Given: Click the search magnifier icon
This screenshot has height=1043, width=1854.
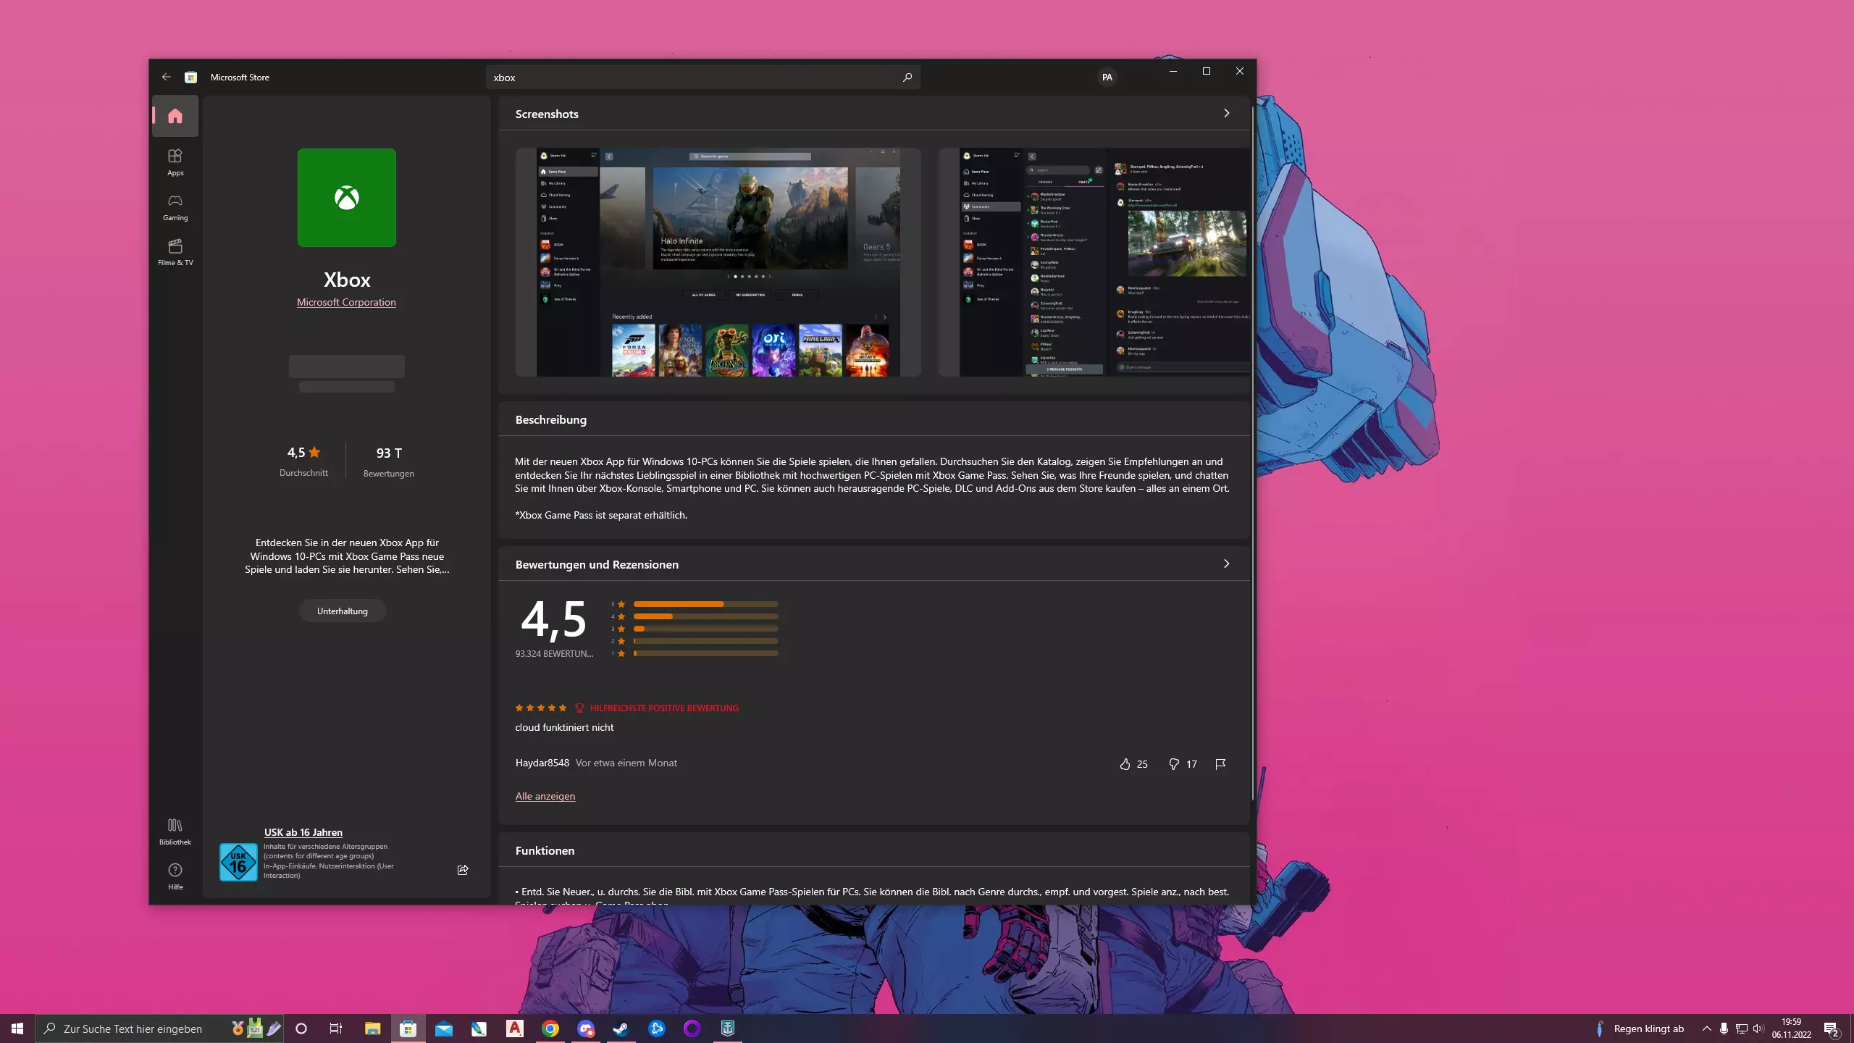Looking at the screenshot, I should [907, 78].
